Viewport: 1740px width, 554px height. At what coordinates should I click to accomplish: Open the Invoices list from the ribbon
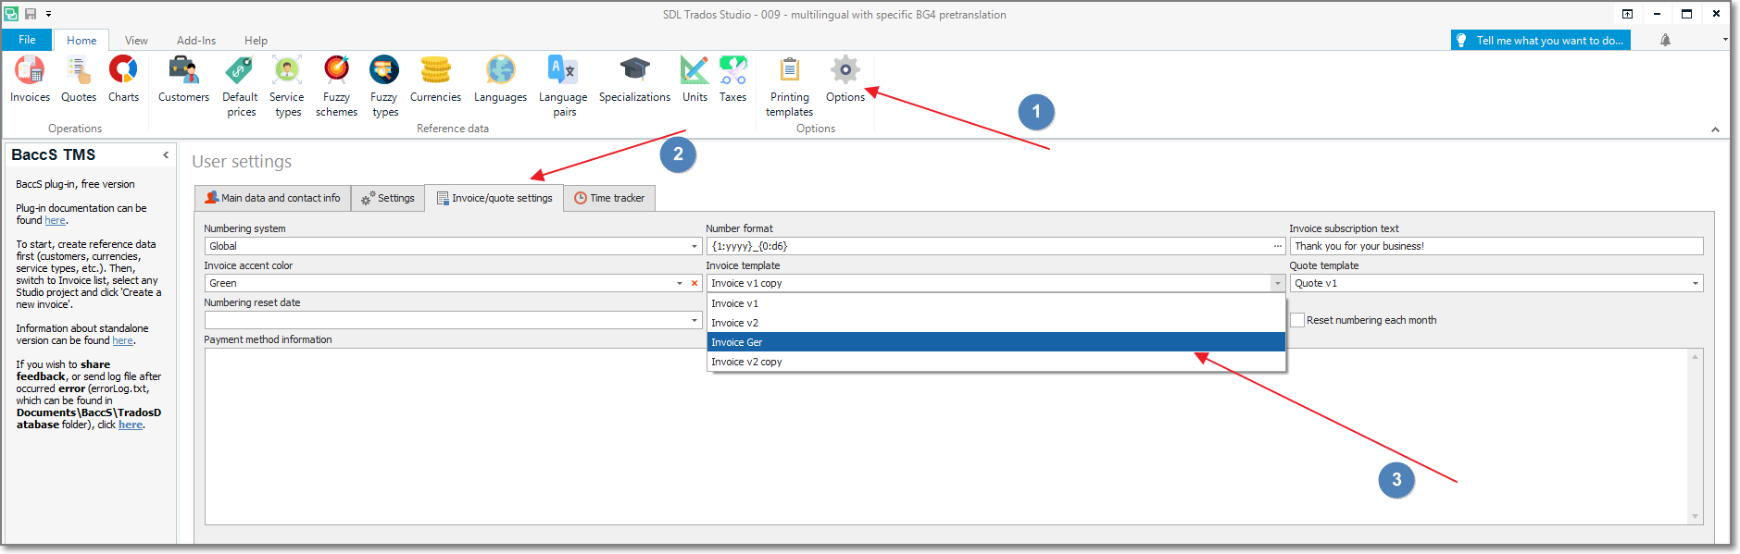(x=30, y=80)
